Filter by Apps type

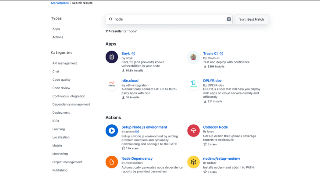[56, 29]
